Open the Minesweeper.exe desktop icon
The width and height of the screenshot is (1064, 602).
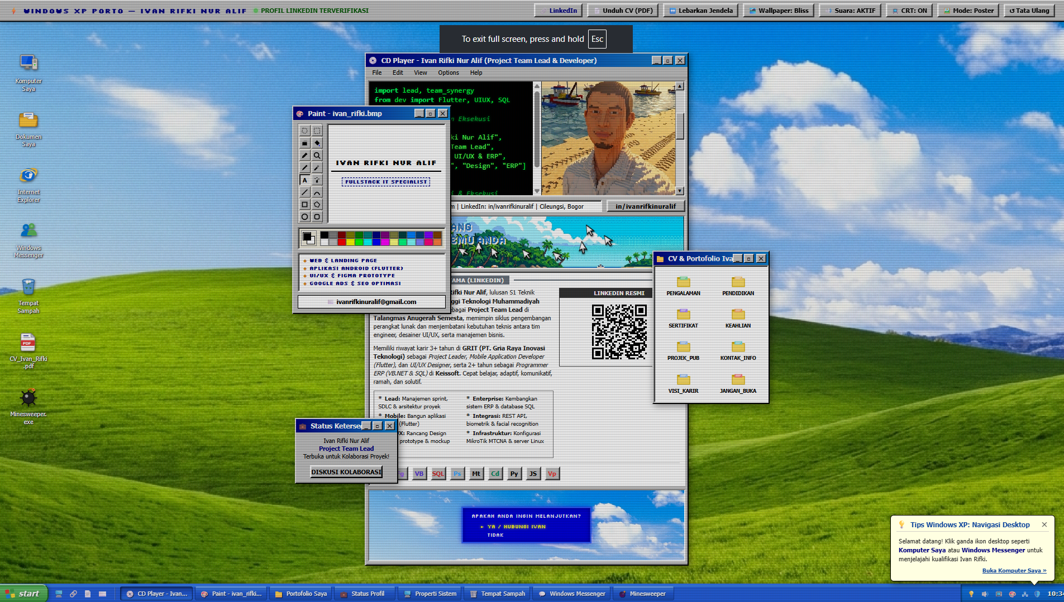click(28, 407)
